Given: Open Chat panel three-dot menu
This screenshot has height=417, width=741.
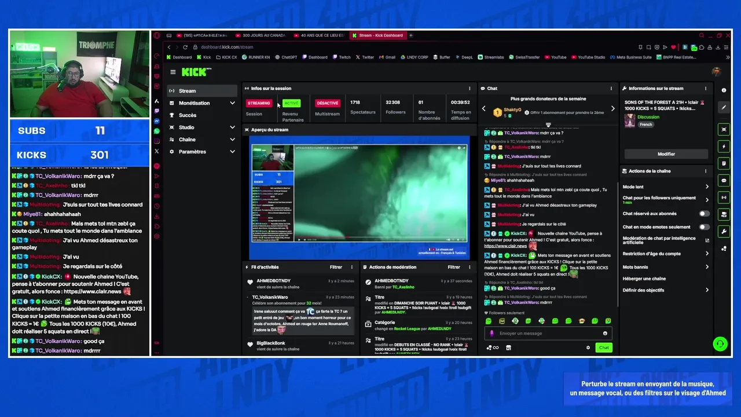Looking at the screenshot, I should 611,89.
